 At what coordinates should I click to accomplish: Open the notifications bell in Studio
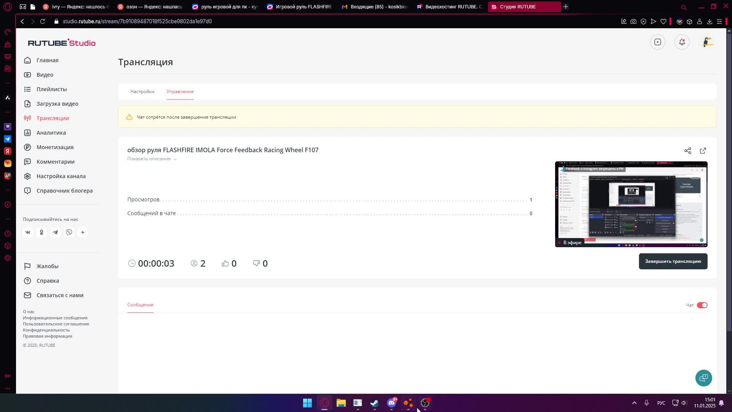682,42
